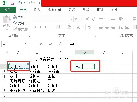Apply the fill color bucket
Viewport: 137px width, 102px height.
pos(70,27)
